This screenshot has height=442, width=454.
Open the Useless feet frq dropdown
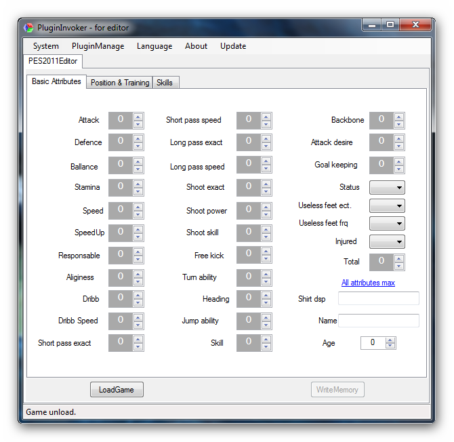tap(387, 223)
